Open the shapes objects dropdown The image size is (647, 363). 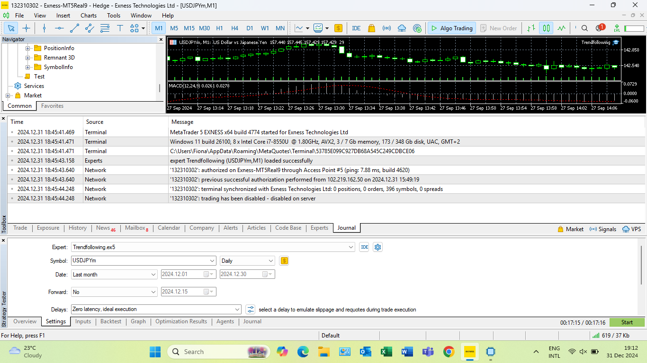[x=137, y=28]
